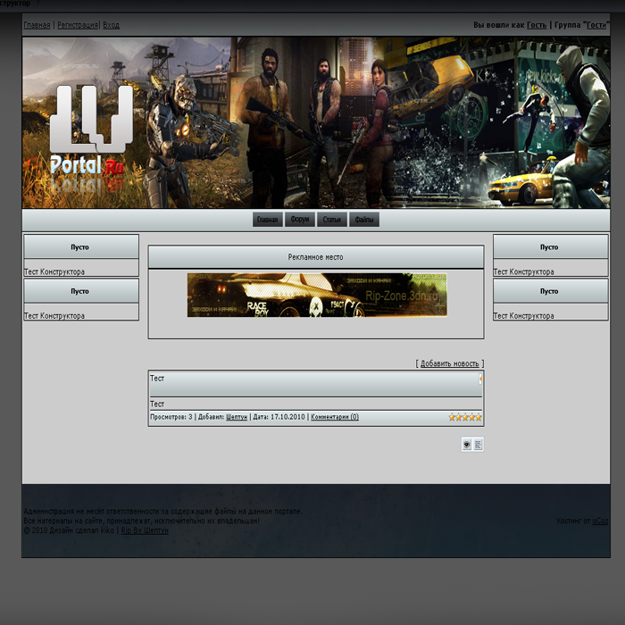Follow the uCoz hosting link

click(600, 521)
